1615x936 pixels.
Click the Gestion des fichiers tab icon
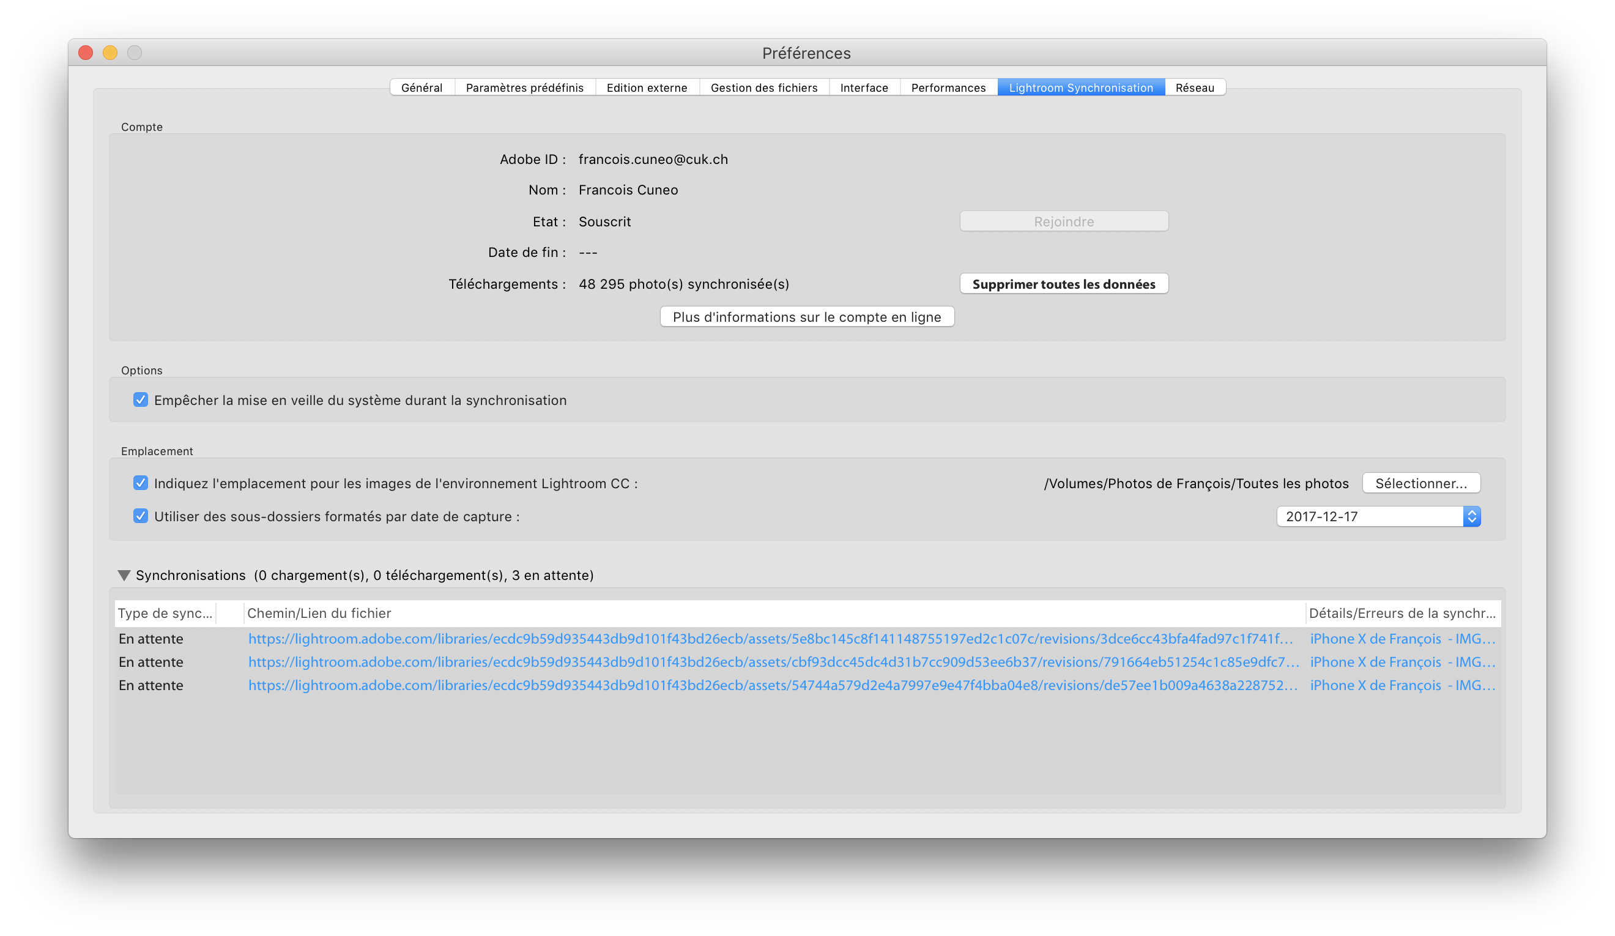click(x=763, y=87)
